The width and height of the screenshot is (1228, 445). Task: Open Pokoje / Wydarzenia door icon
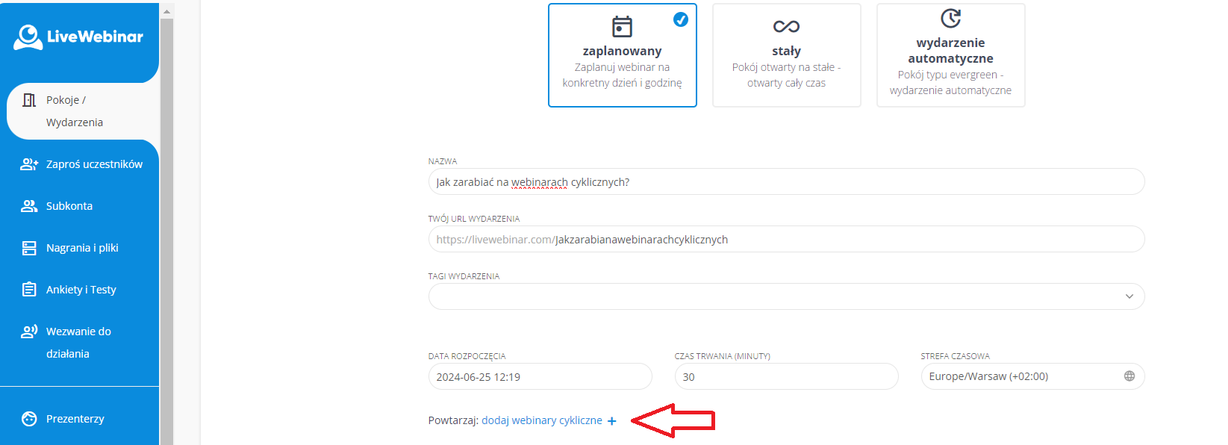point(29,100)
